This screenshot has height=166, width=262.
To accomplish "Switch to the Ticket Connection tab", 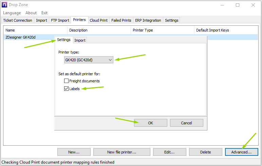I will (x=18, y=20).
